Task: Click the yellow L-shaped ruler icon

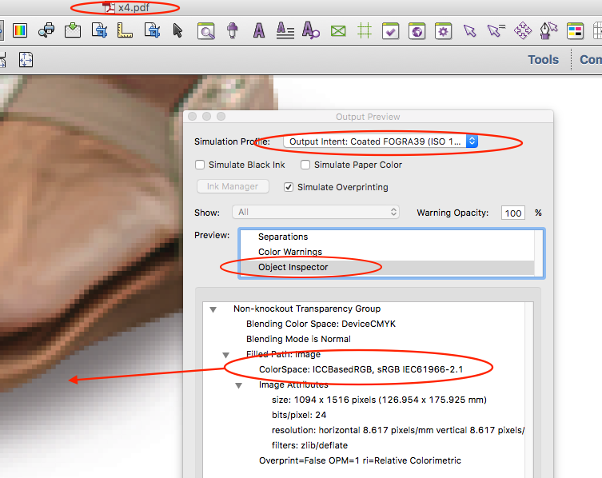Action: tap(125, 30)
